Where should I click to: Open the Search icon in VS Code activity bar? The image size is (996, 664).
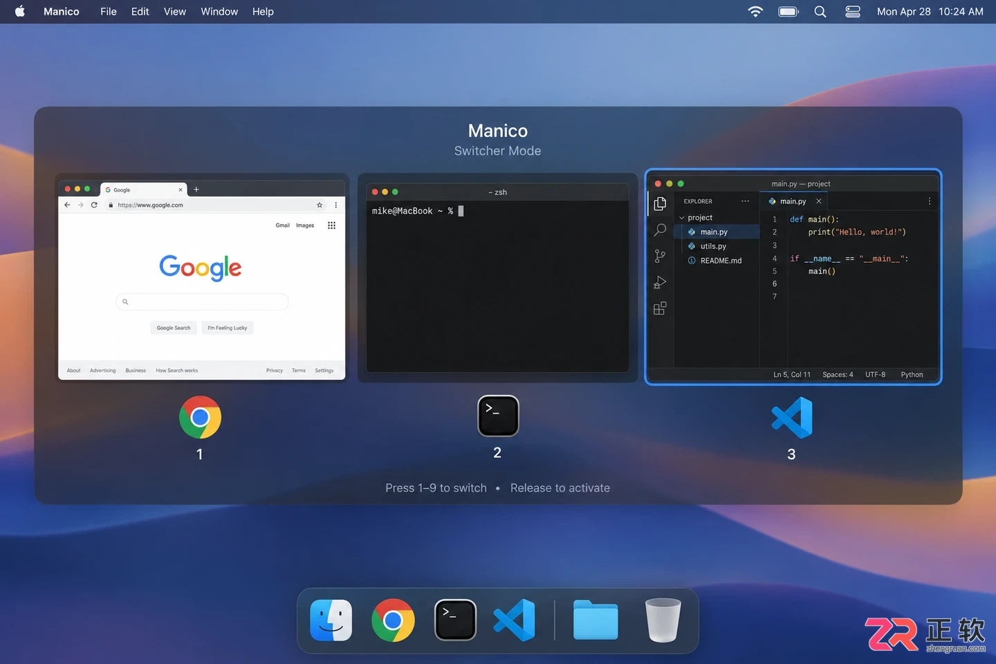click(x=660, y=230)
